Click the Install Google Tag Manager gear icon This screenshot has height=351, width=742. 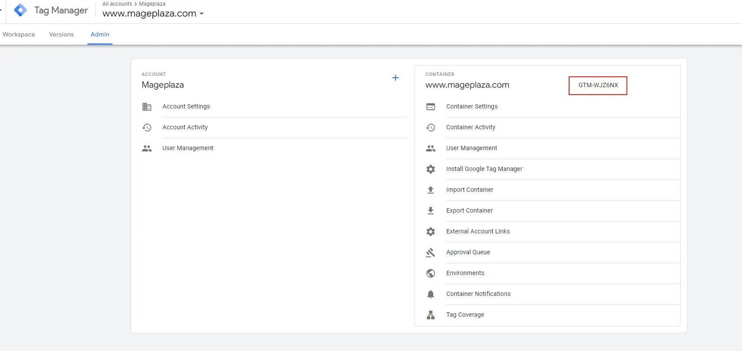point(431,169)
